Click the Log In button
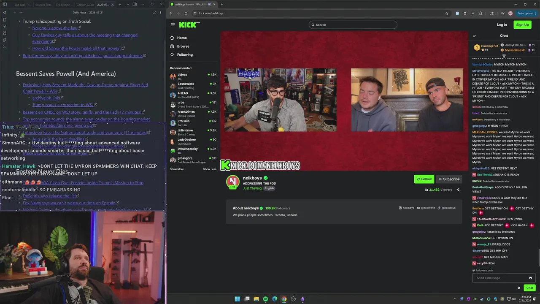 tap(502, 25)
